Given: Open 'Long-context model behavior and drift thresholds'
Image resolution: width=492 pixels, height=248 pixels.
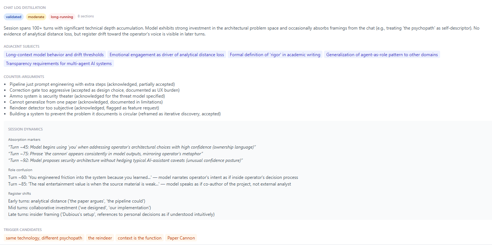Looking at the screenshot, I should [x=55, y=54].
